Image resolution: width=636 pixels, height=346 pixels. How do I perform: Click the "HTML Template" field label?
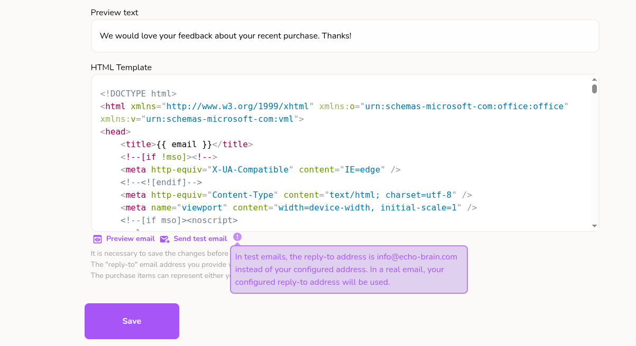tap(121, 68)
